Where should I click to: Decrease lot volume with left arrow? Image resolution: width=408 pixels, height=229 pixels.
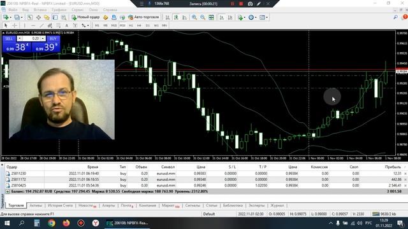click(20, 38)
